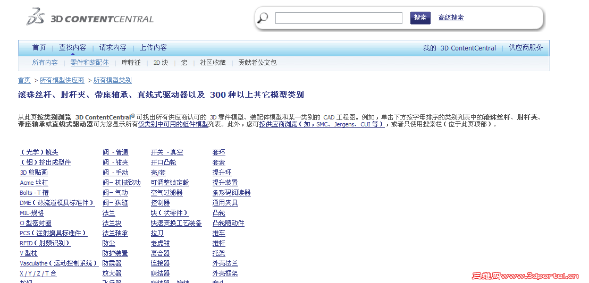Open the 空气过滤器 category
This screenshot has width=589, height=283.
point(167,193)
